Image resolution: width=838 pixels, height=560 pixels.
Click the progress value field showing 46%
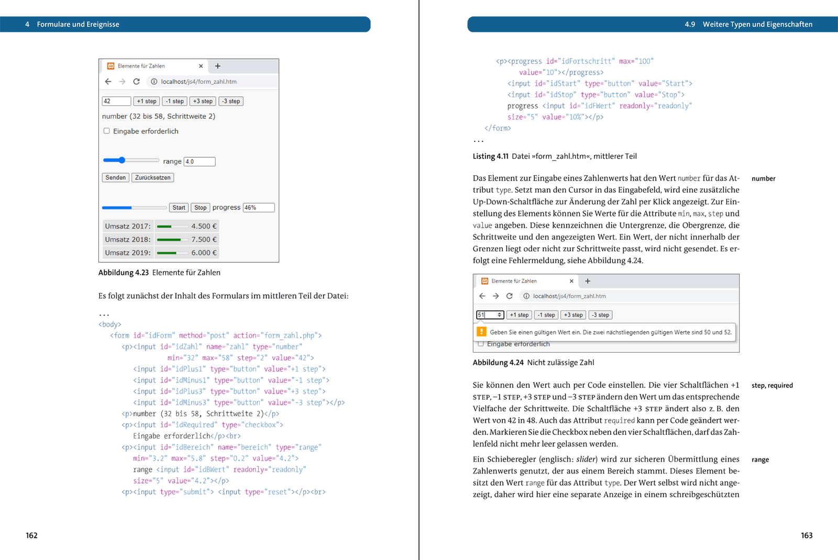[x=259, y=208]
